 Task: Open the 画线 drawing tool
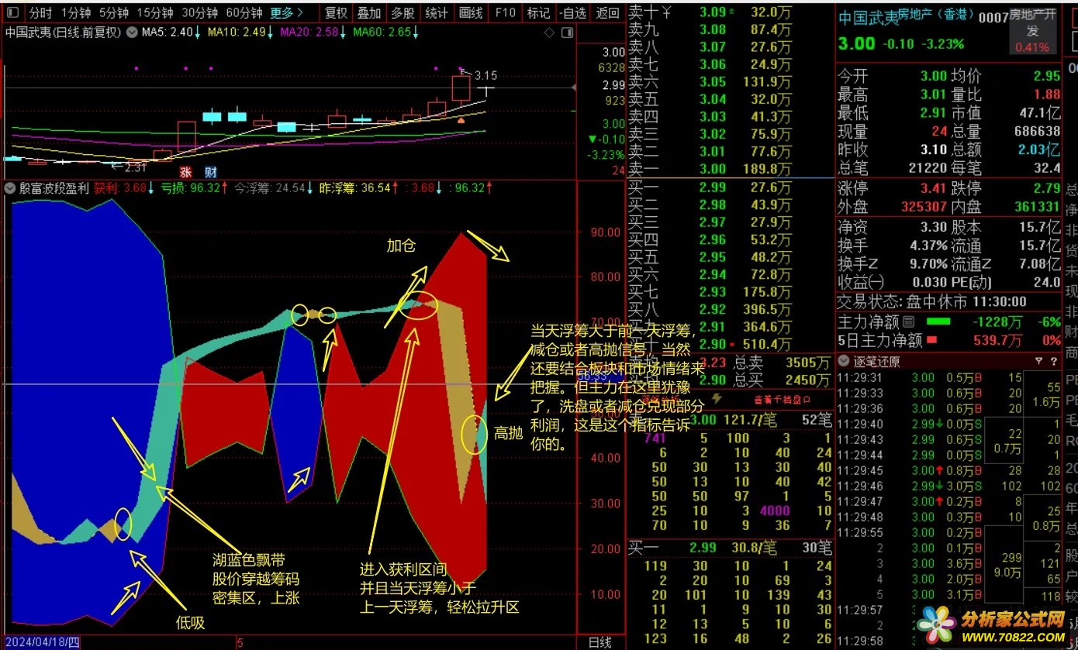[x=471, y=12]
